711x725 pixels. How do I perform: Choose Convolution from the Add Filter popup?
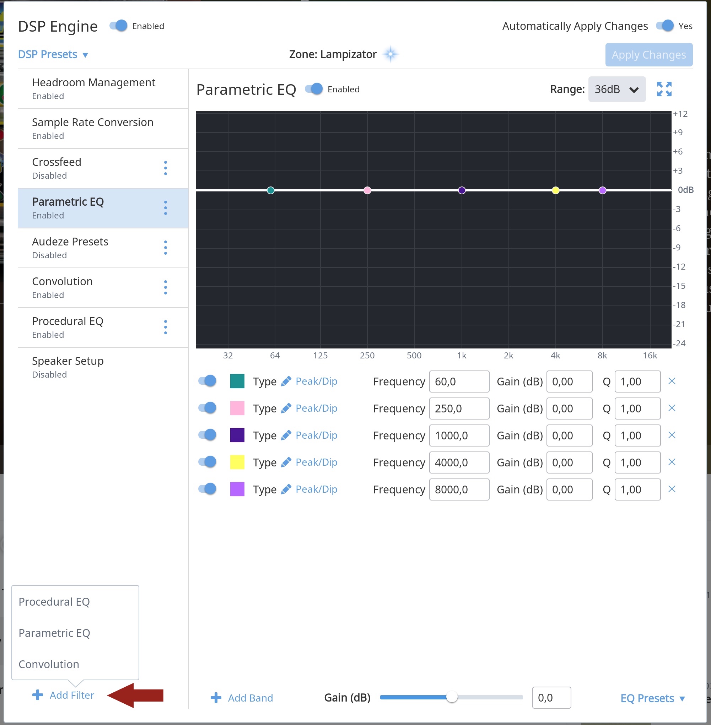click(49, 664)
